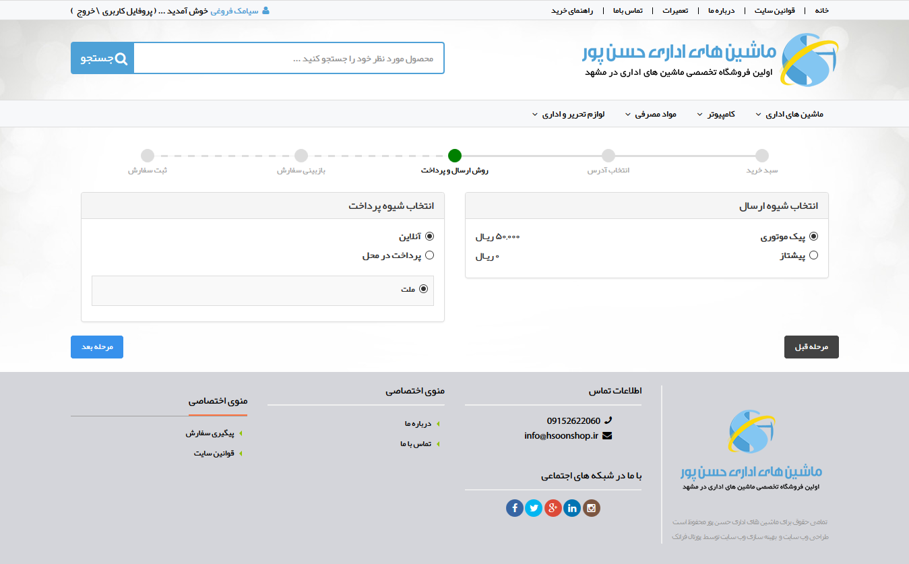Click the سبد خرید progress step marker

point(761,156)
